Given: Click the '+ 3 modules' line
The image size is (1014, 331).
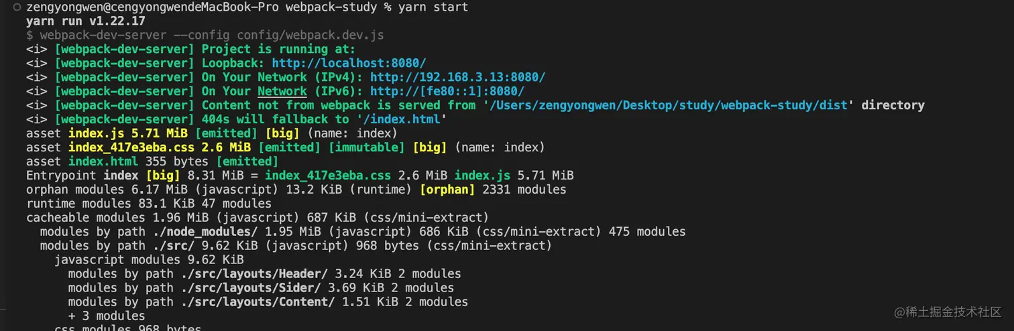Looking at the screenshot, I should [106, 316].
